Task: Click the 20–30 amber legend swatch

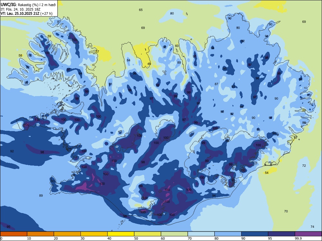Action: point(67,234)
